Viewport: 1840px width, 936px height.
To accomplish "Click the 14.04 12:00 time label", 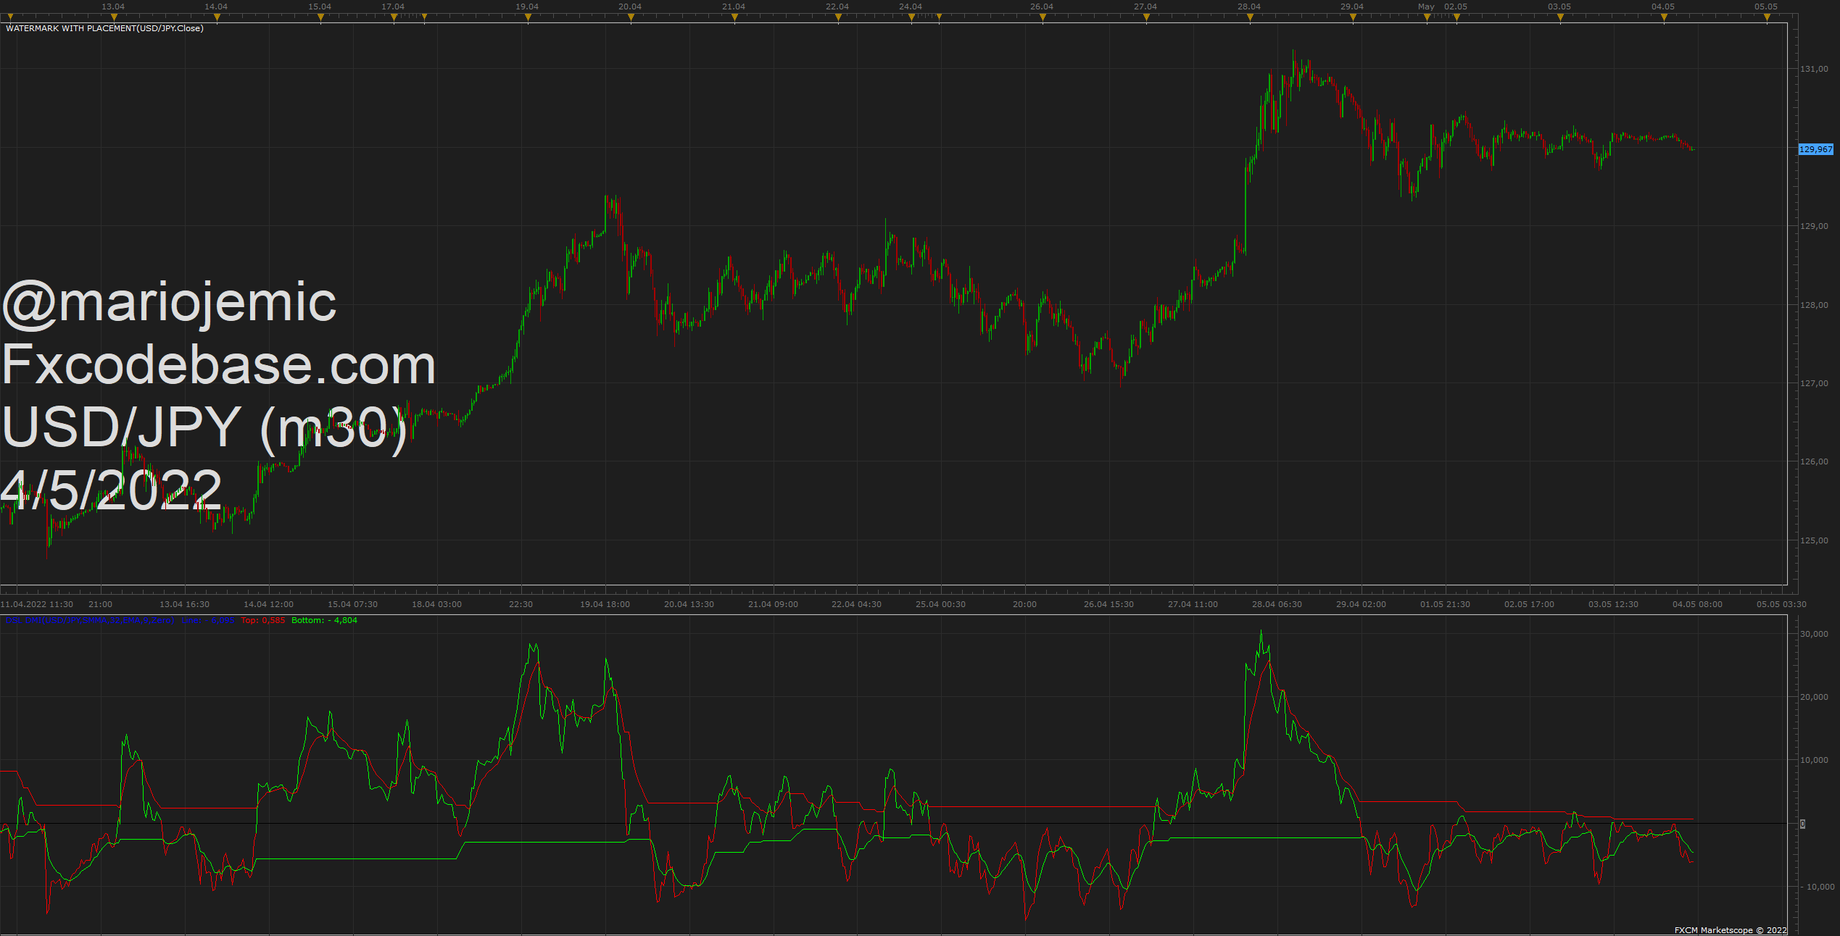I will [x=268, y=604].
